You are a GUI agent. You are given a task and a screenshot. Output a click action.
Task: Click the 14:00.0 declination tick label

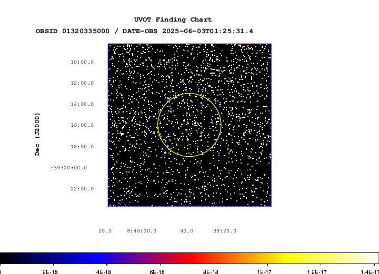(x=82, y=104)
